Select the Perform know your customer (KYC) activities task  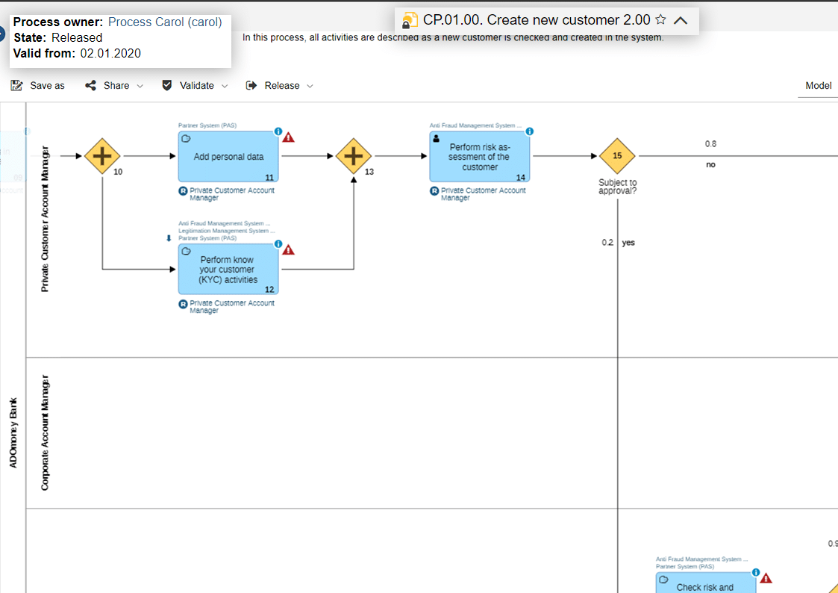click(228, 270)
